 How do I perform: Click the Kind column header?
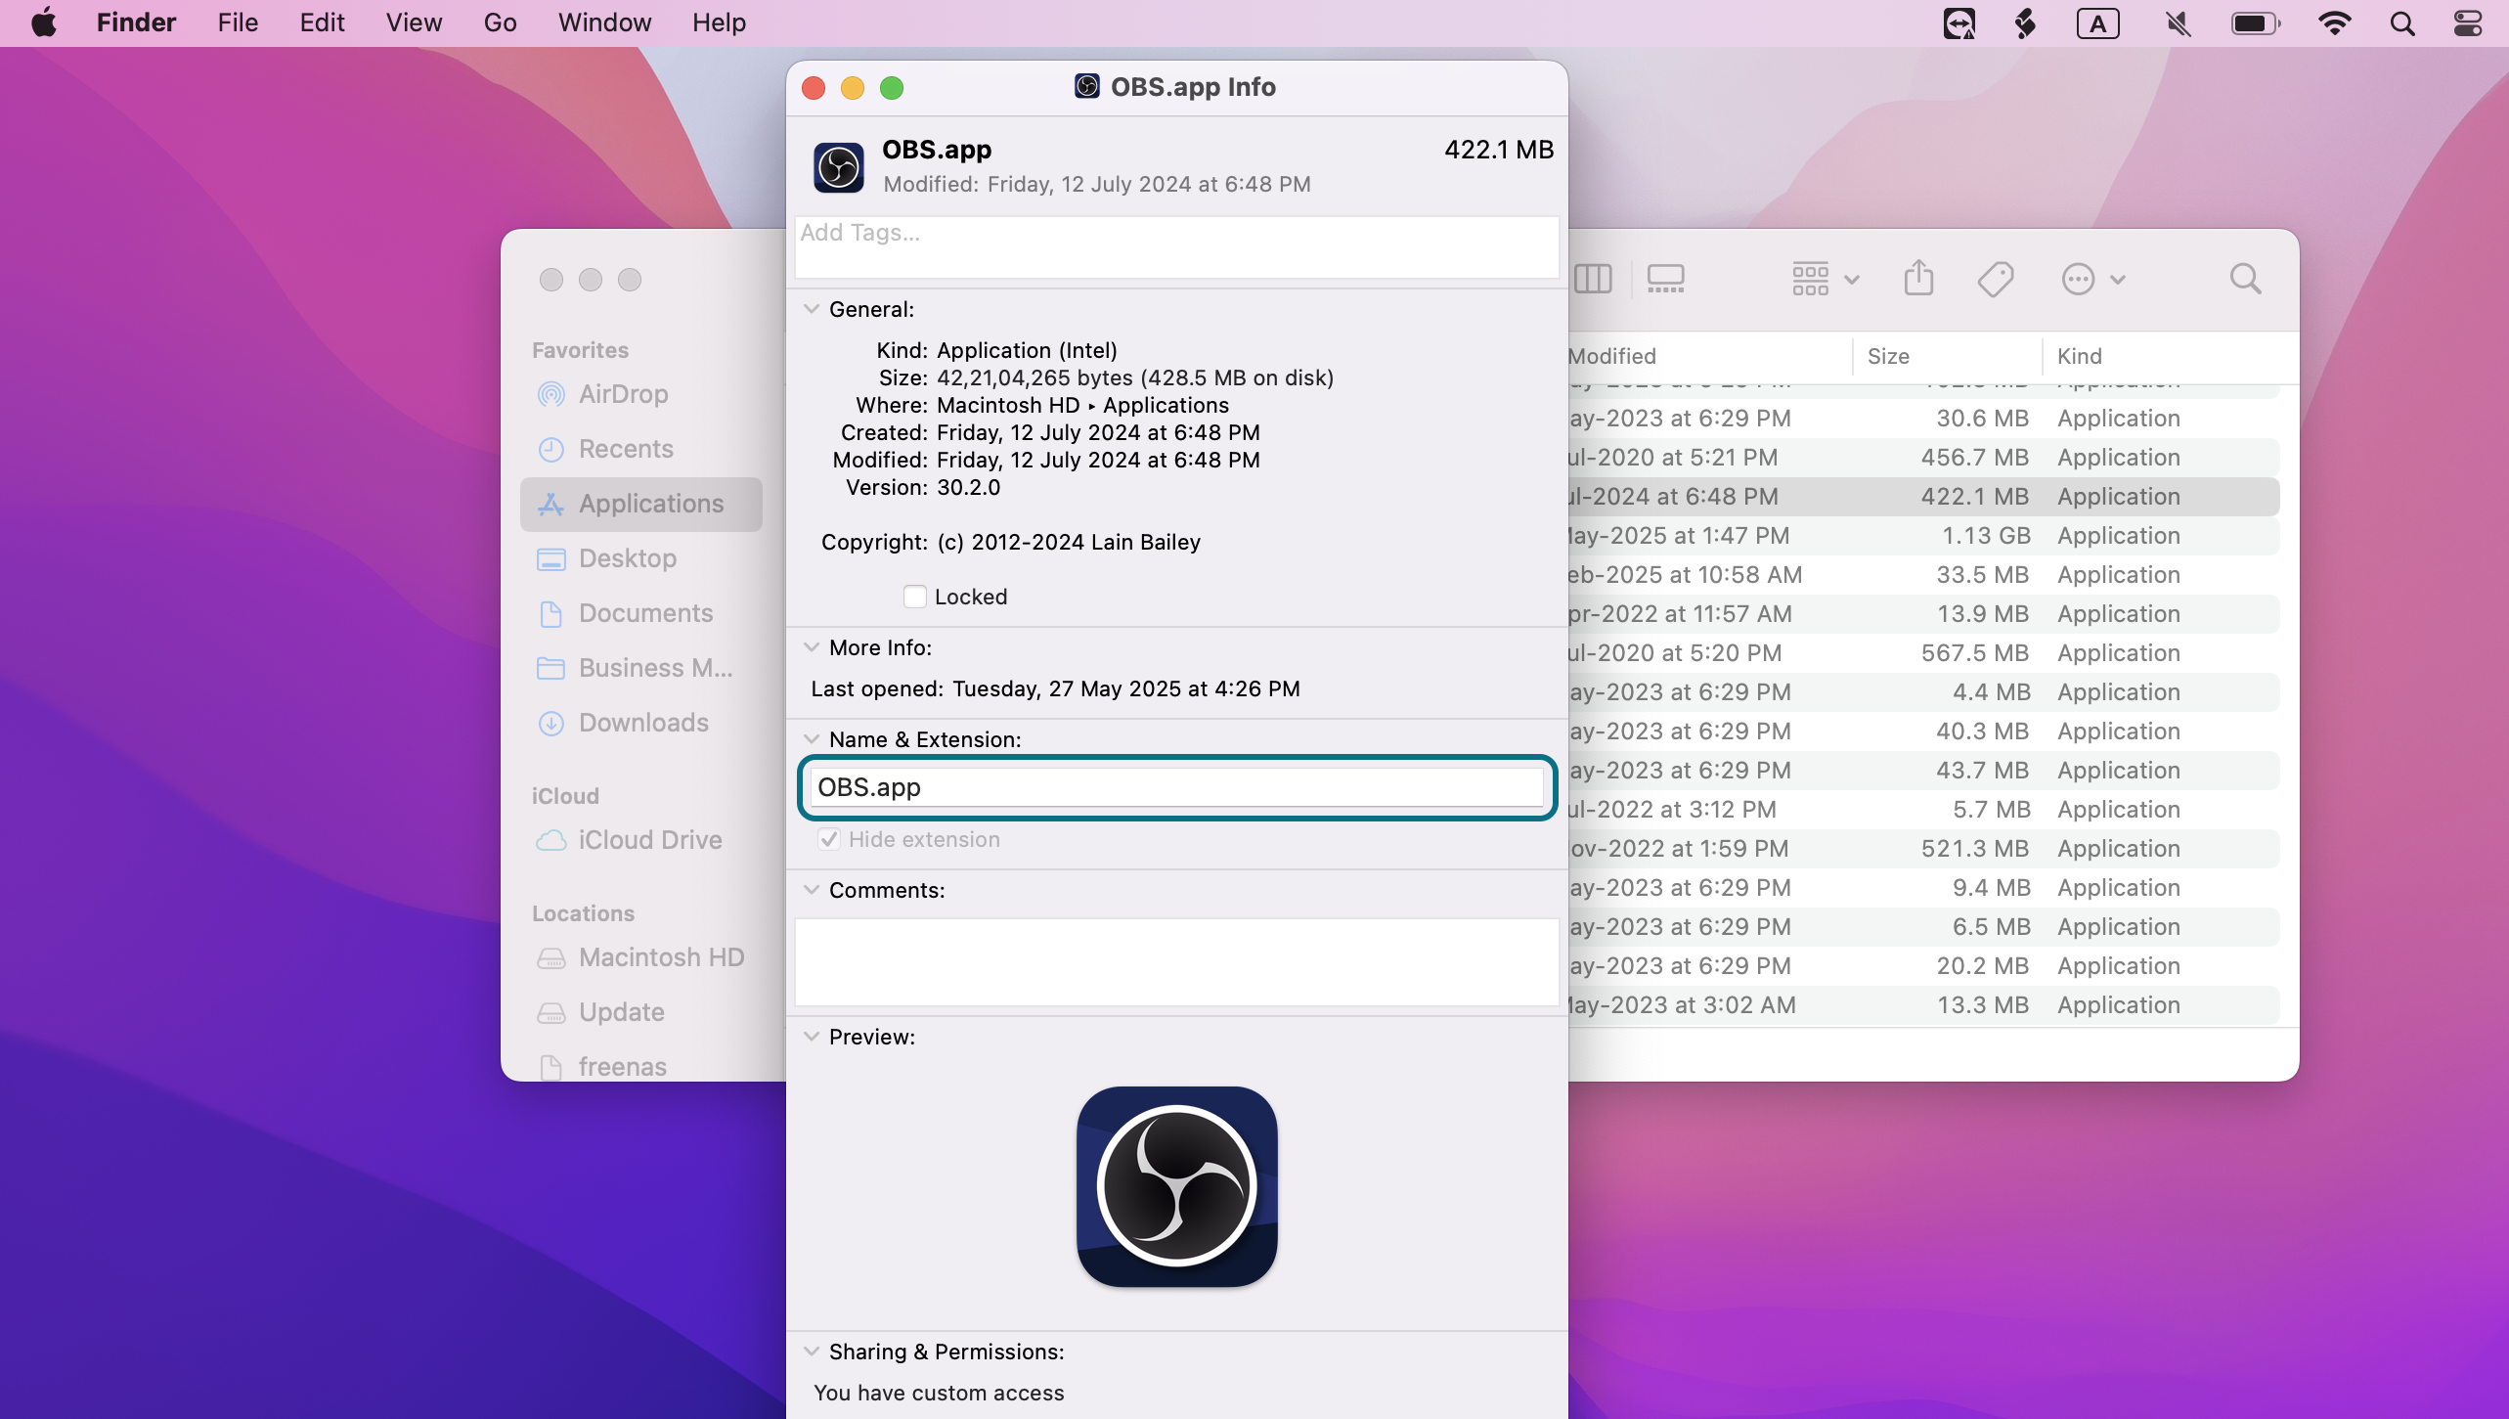2169,356
